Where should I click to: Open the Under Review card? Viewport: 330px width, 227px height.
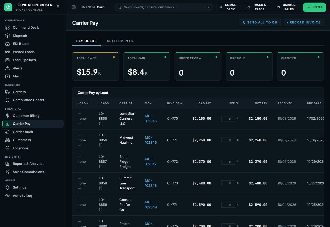point(198,66)
